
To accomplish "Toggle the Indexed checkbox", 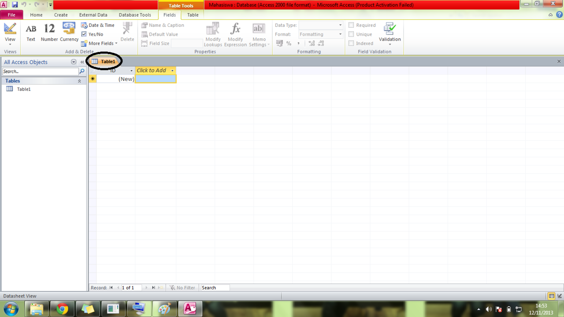I will (351, 43).
